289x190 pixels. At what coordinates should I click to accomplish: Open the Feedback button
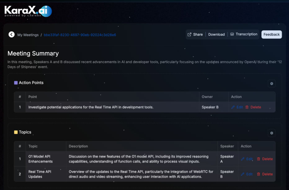(272, 34)
